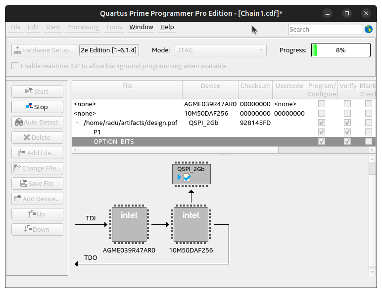Toggle Blank-Check for OPTION_BITS row
382x293 pixels.
pyautogui.click(x=369, y=142)
